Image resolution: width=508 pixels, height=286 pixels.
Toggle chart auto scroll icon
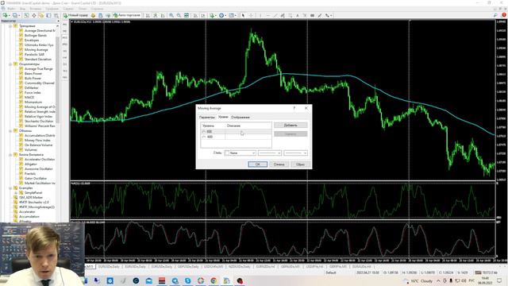tap(196, 15)
